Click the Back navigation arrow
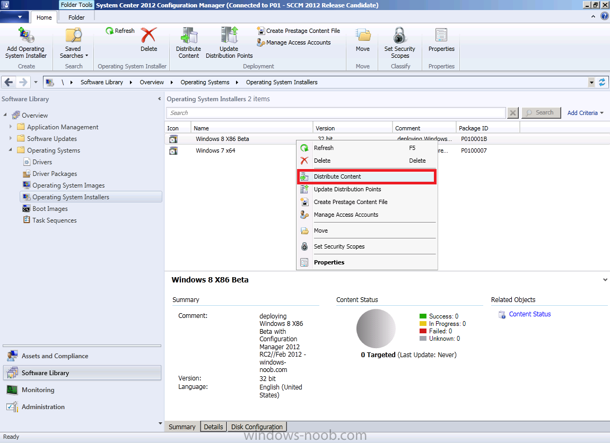The width and height of the screenshot is (610, 443). click(9, 82)
